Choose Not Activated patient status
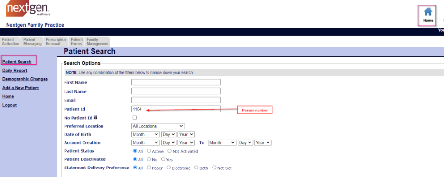444x177 pixels. point(170,151)
